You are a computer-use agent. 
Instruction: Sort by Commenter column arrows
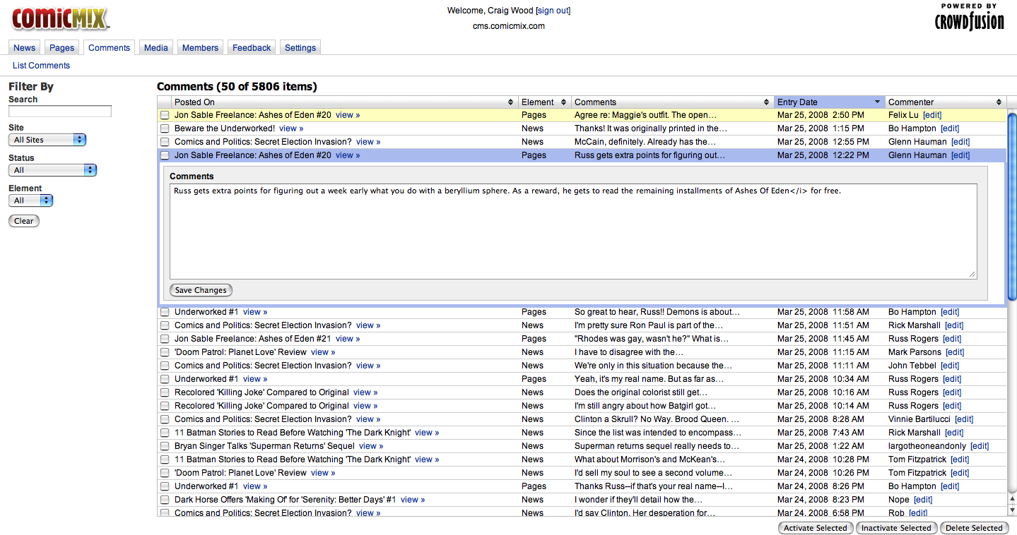tap(999, 102)
